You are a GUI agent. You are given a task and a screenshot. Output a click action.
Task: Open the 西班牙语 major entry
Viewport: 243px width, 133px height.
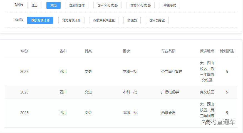pyautogui.click(x=168, y=113)
